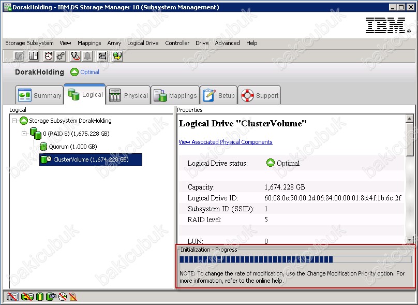Click the stethoscope Recovery Guru icon
Screen dimensions: 418x305
(x=75, y=56)
